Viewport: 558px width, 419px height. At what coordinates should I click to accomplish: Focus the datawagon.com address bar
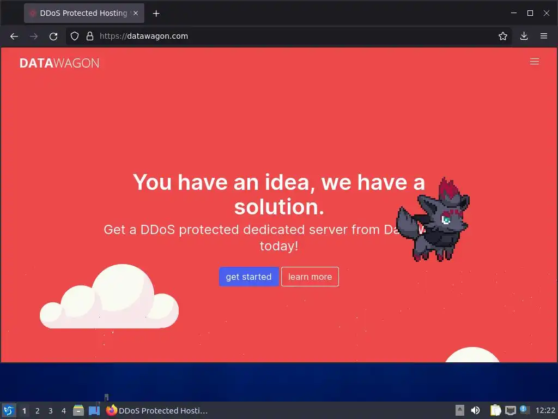(288, 36)
